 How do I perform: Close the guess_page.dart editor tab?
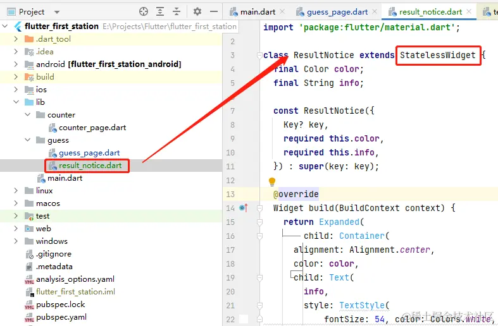tap(375, 12)
